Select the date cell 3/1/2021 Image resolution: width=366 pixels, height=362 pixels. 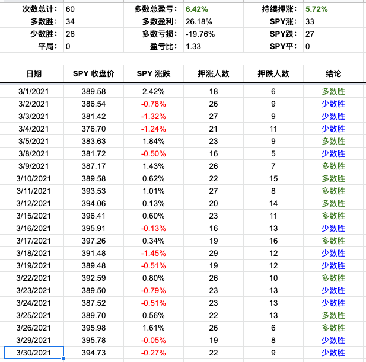click(x=34, y=91)
